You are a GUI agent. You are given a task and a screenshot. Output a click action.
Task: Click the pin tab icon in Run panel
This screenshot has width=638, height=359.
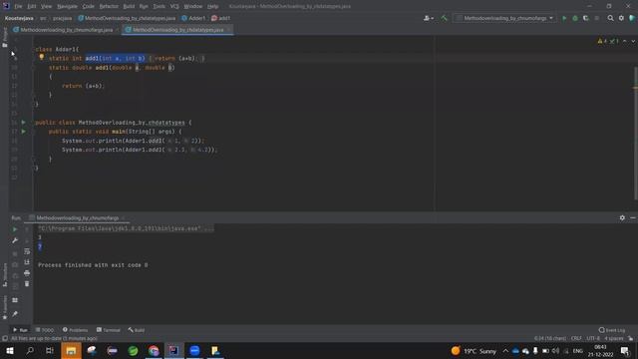(15, 314)
